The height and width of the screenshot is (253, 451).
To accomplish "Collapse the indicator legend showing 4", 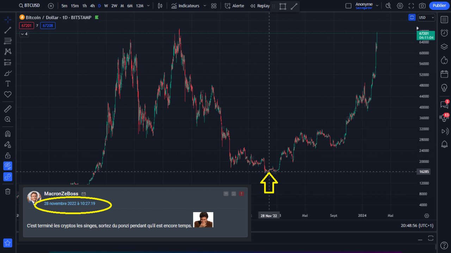I will 24,34.
